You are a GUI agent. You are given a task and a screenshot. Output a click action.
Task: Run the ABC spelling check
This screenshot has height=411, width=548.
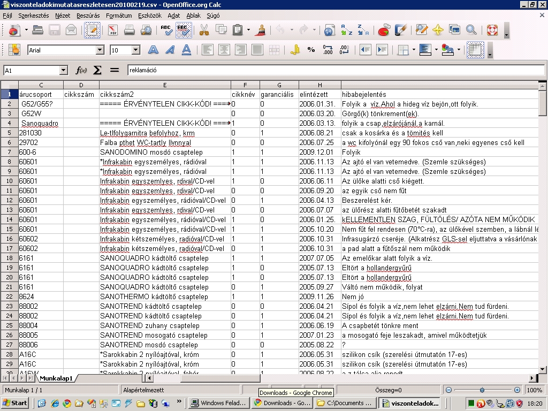coord(166,31)
